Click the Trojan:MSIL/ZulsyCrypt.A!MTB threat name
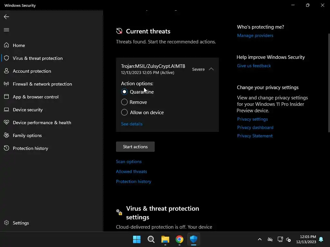Viewport: 330px width, 247px height. point(153,66)
